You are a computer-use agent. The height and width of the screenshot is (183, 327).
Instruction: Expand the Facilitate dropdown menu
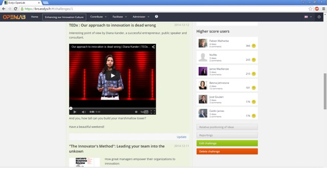(x=120, y=17)
